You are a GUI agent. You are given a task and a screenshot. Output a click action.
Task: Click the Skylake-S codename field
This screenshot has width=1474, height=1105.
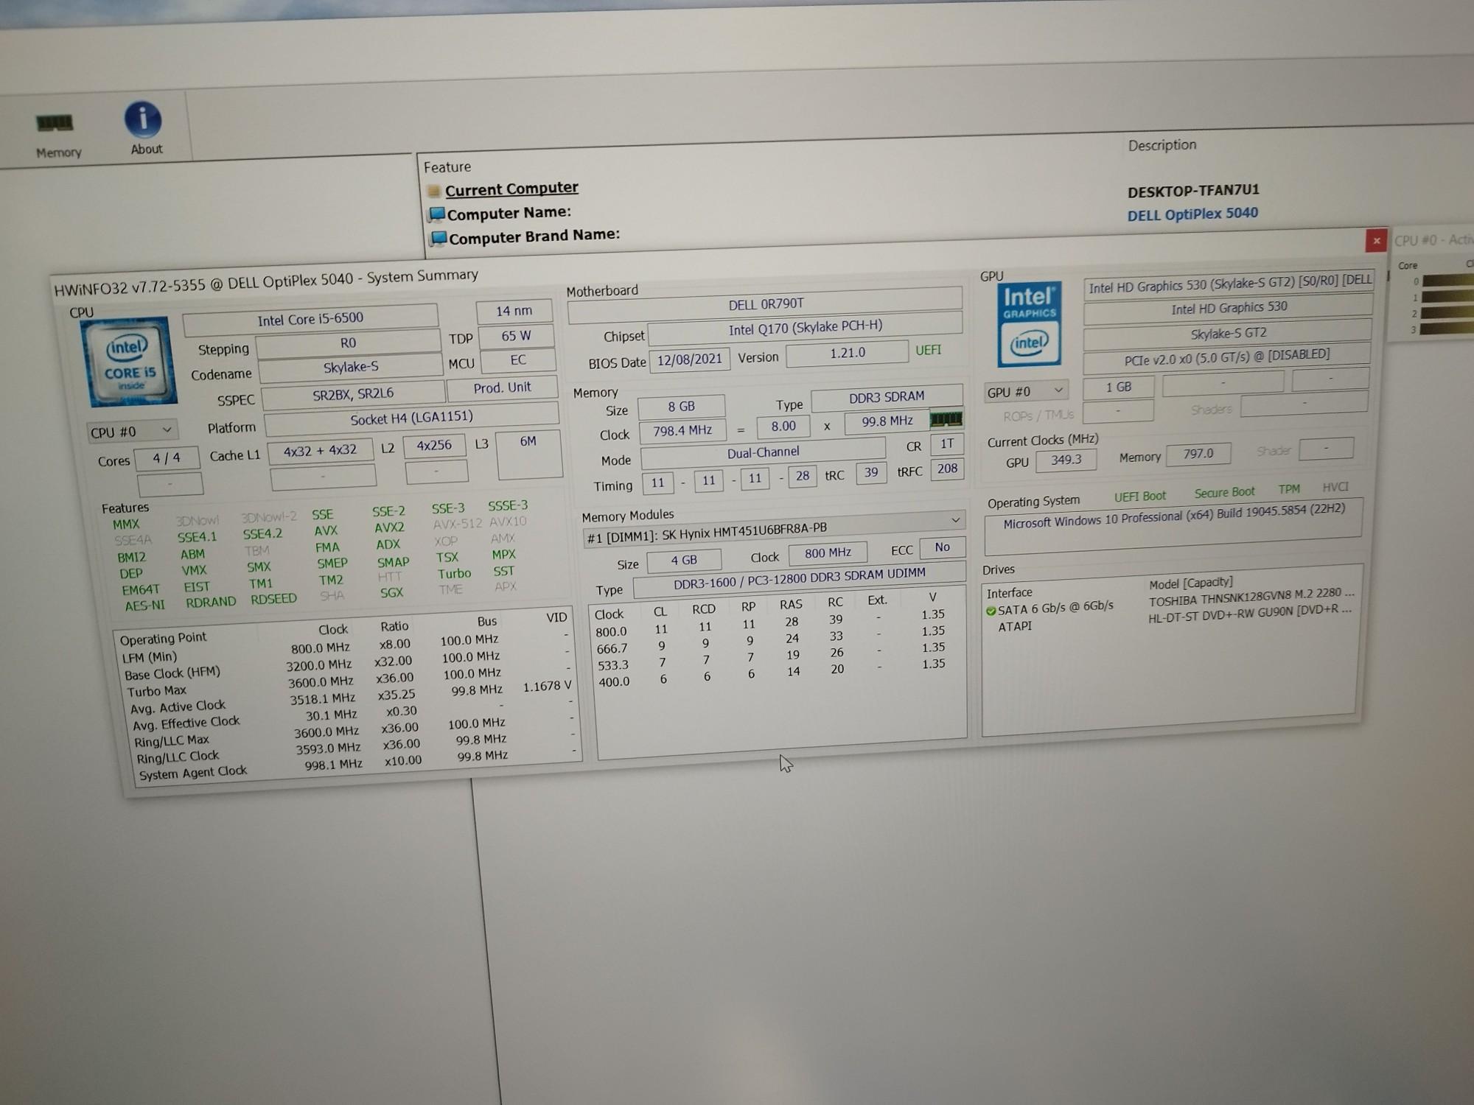(350, 367)
